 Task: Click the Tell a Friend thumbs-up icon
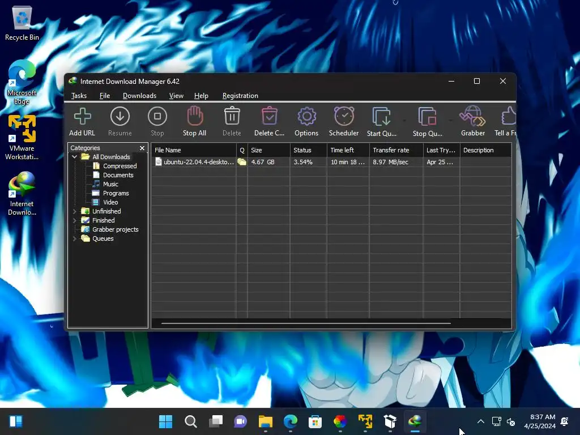[509, 116]
